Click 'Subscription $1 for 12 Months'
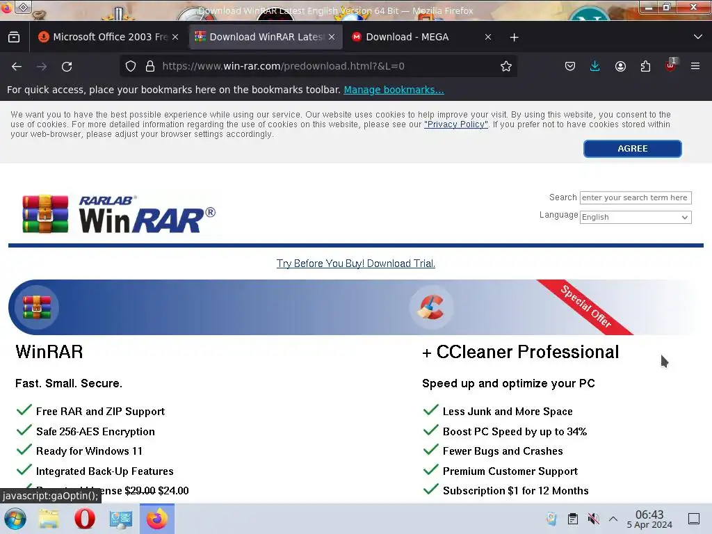 516,491
